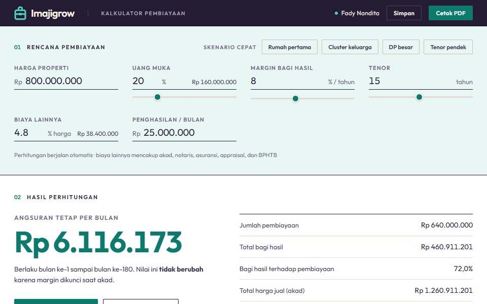The width and height of the screenshot is (487, 304).
Task: Click the Total bagi hasil value Rp 460.911.201
Action: [446, 247]
